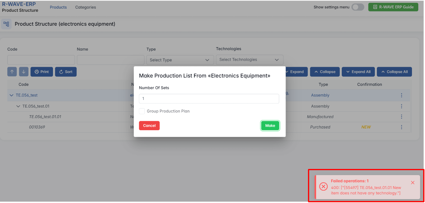Cancel the production list dialog
425x203 pixels.
point(149,126)
